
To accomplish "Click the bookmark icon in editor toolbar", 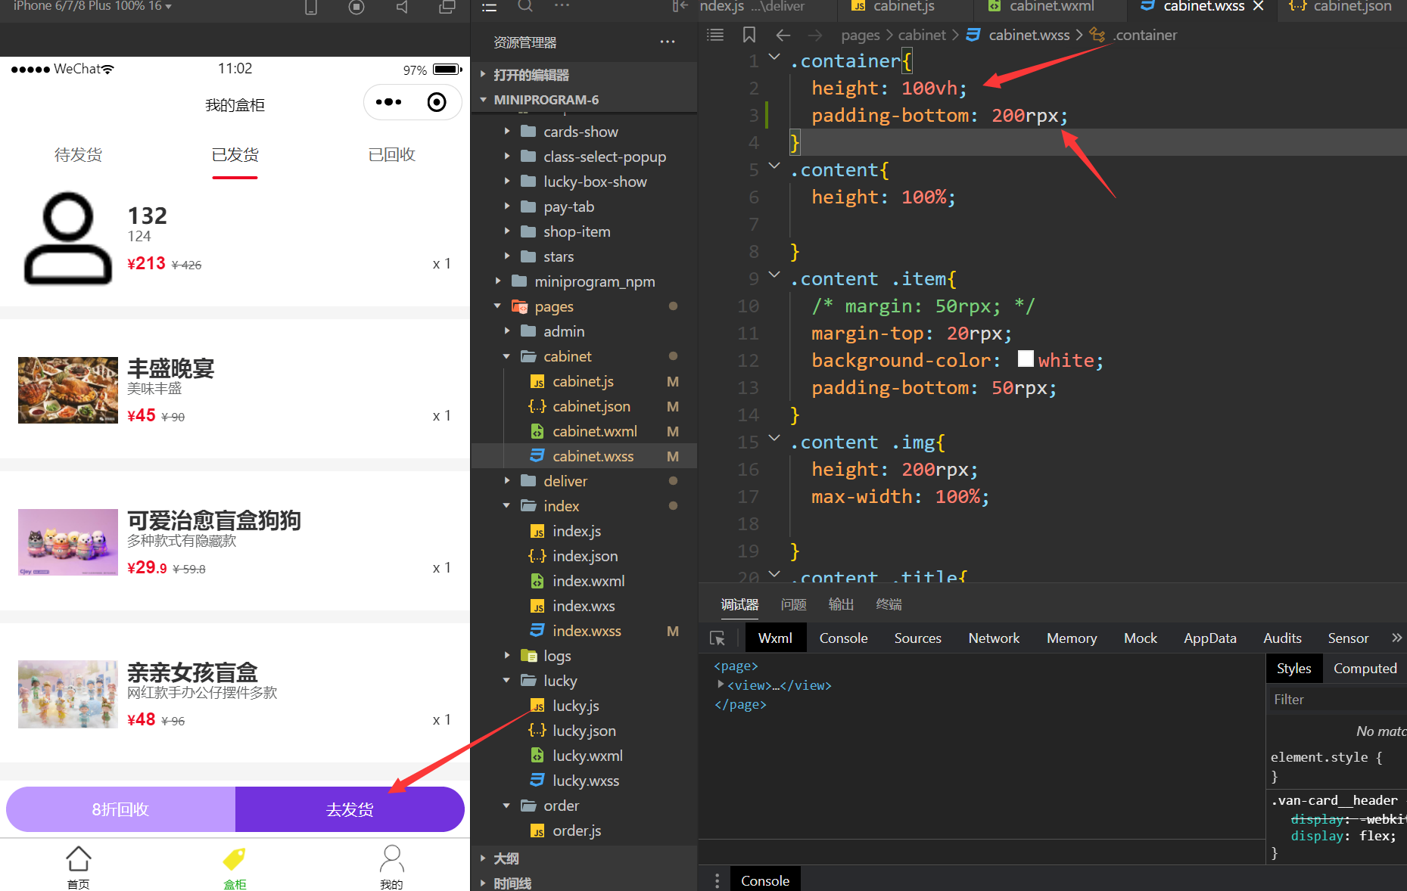I will [749, 35].
